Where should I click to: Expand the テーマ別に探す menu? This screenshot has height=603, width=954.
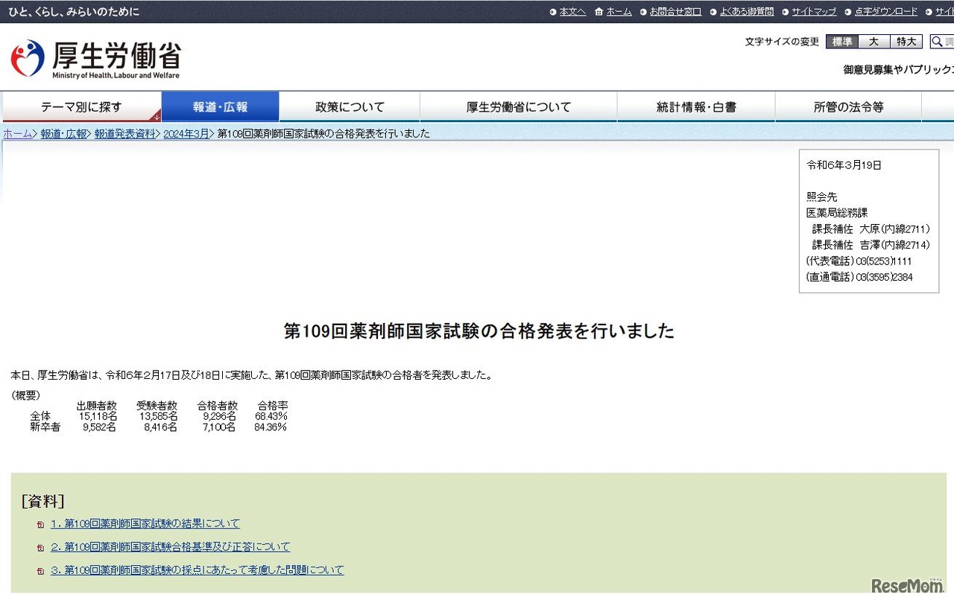click(x=82, y=106)
